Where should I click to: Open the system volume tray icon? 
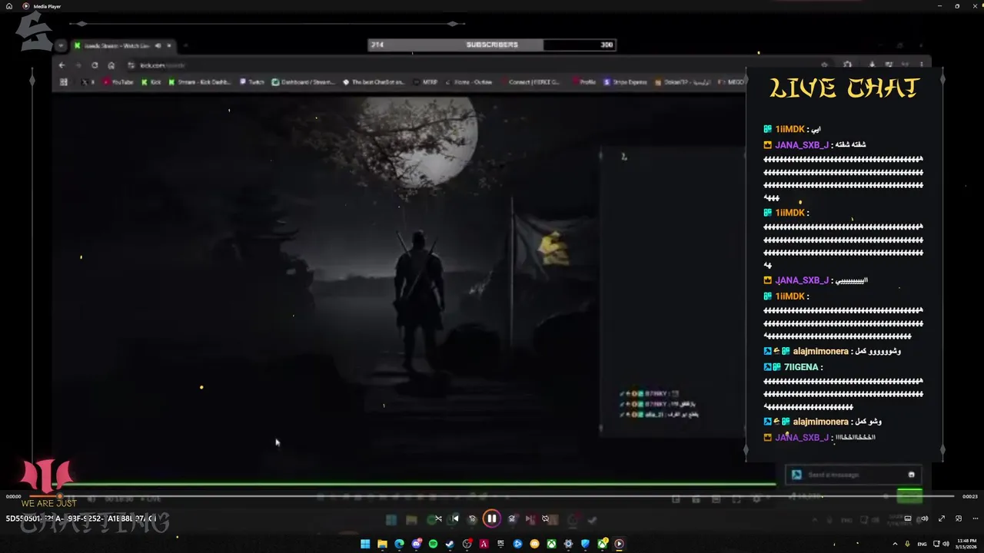click(x=946, y=544)
